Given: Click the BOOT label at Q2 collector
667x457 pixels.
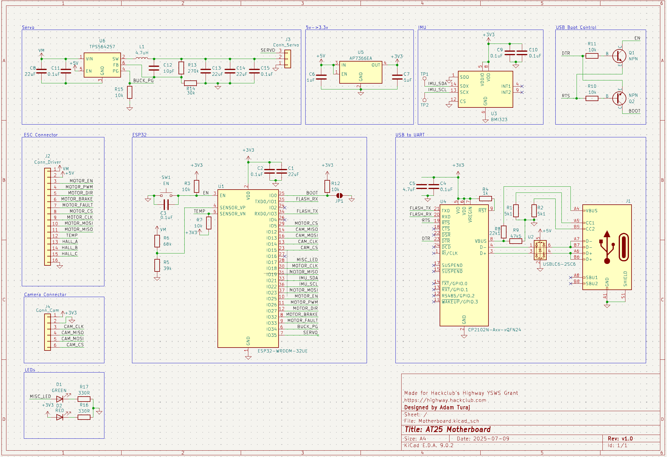Looking at the screenshot, I should click(634, 111).
